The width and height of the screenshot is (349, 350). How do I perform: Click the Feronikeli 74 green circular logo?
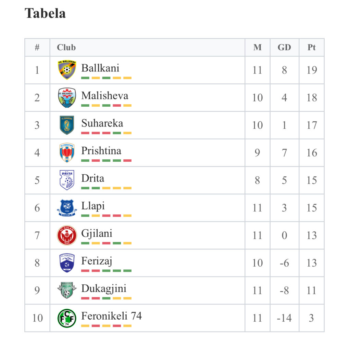tap(67, 318)
